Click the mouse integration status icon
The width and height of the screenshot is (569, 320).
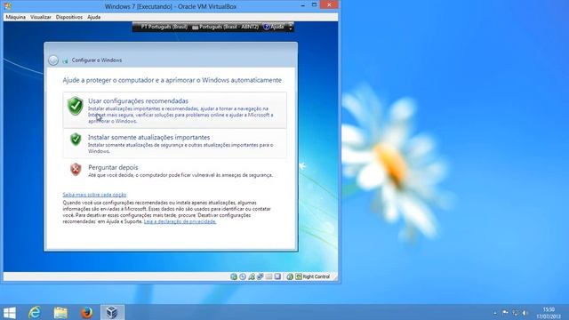(x=290, y=276)
